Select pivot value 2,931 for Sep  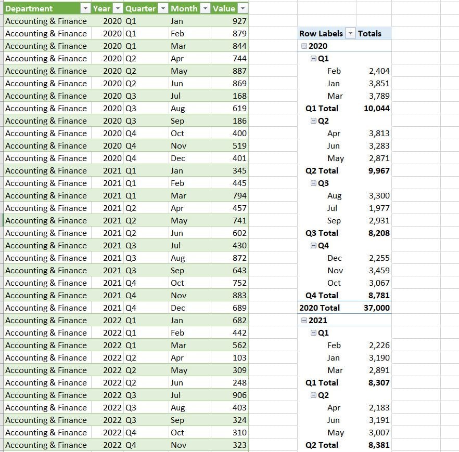pos(374,221)
